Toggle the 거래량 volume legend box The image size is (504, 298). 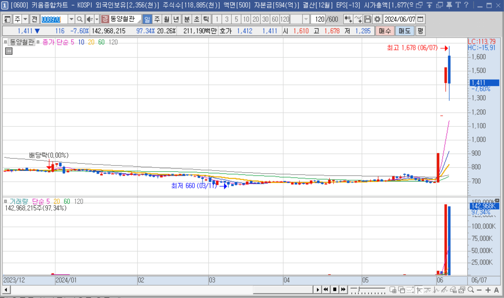(x=5, y=201)
